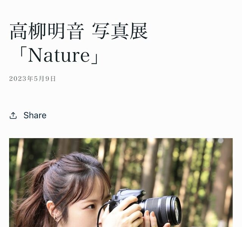Click the hand gripping the camera lens
The image size is (242, 227).
tap(148, 218)
